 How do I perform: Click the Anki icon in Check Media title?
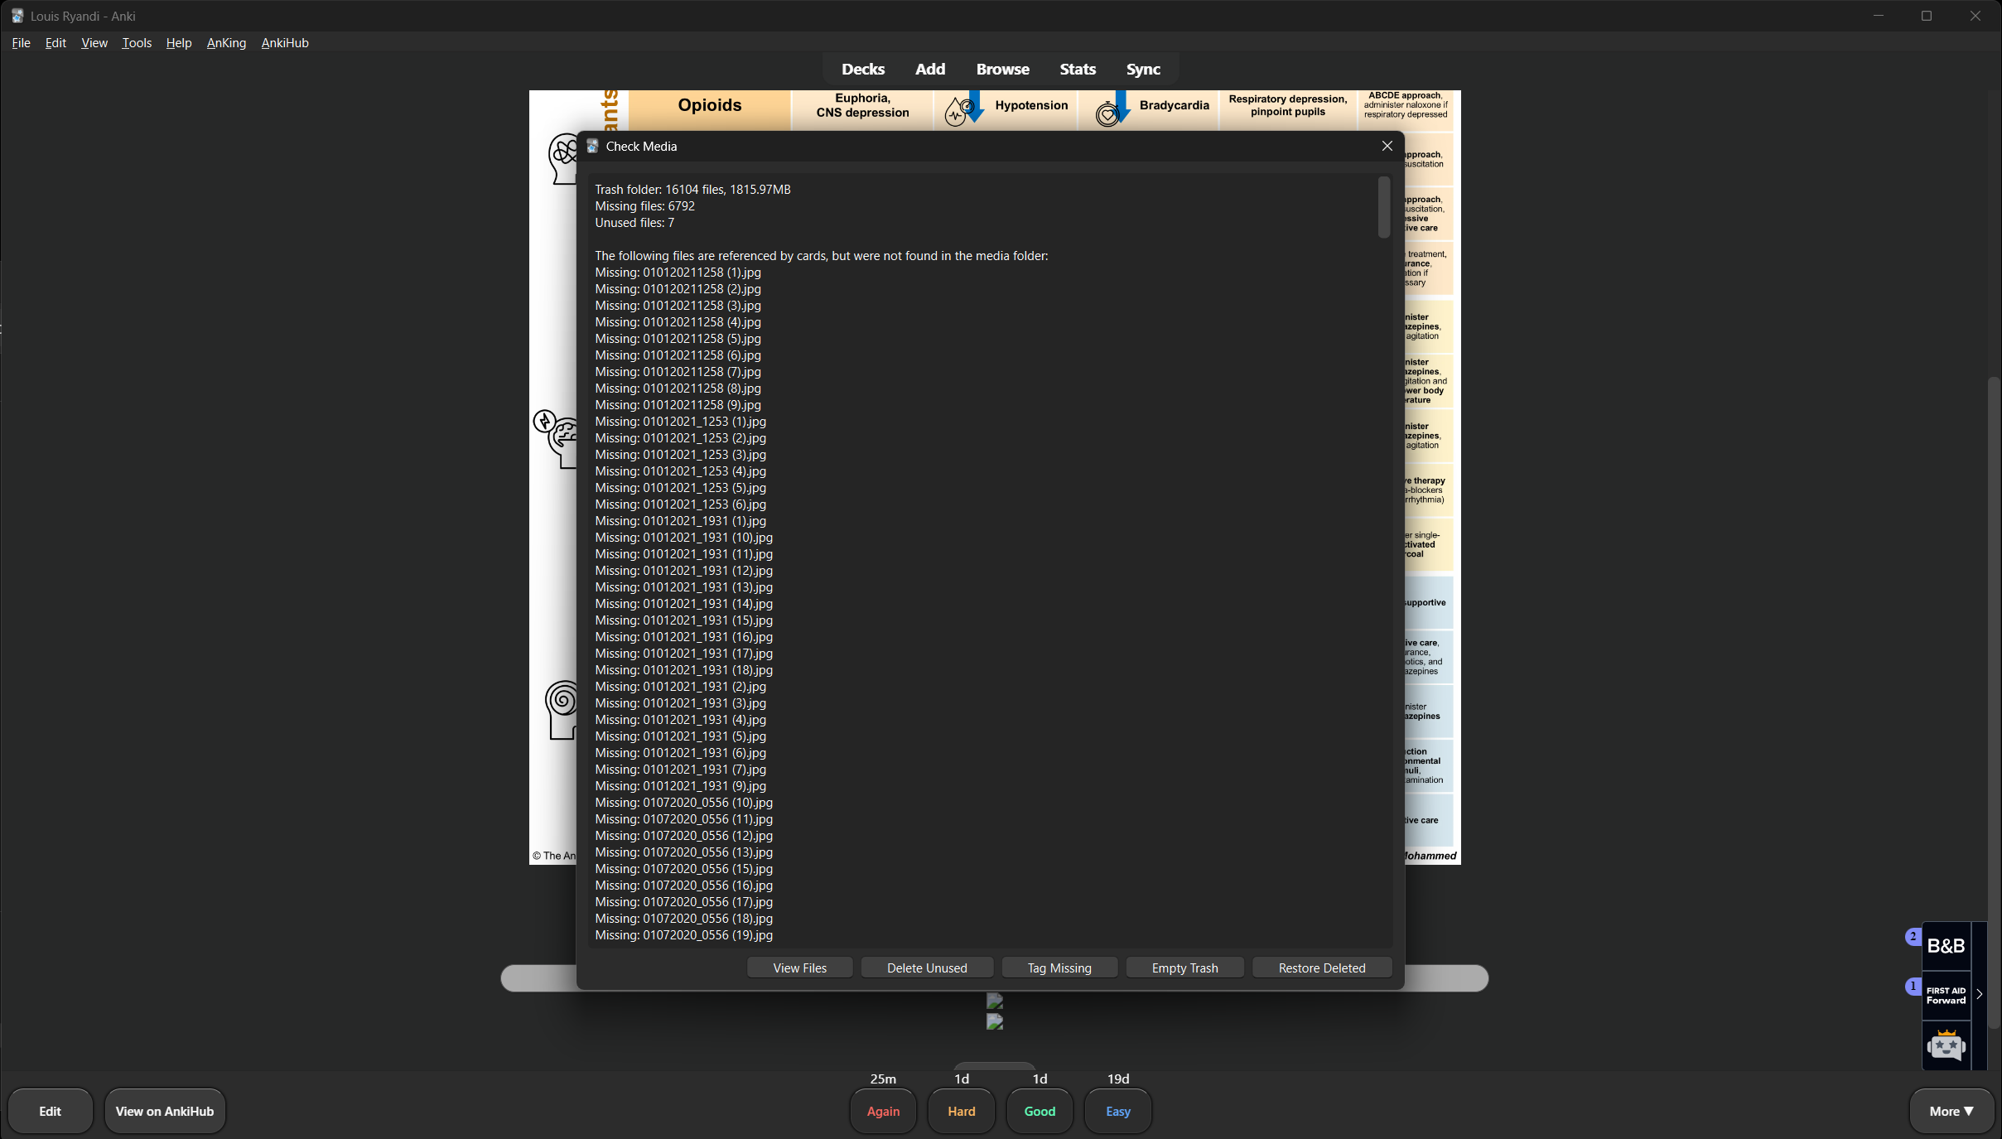(x=592, y=147)
